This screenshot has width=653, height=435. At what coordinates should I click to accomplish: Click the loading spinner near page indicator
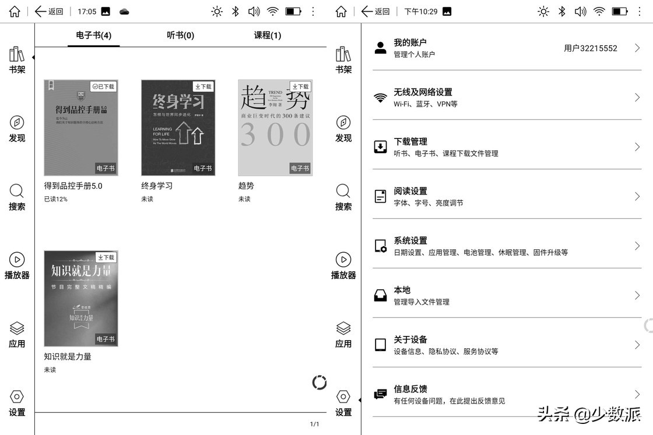point(319,383)
